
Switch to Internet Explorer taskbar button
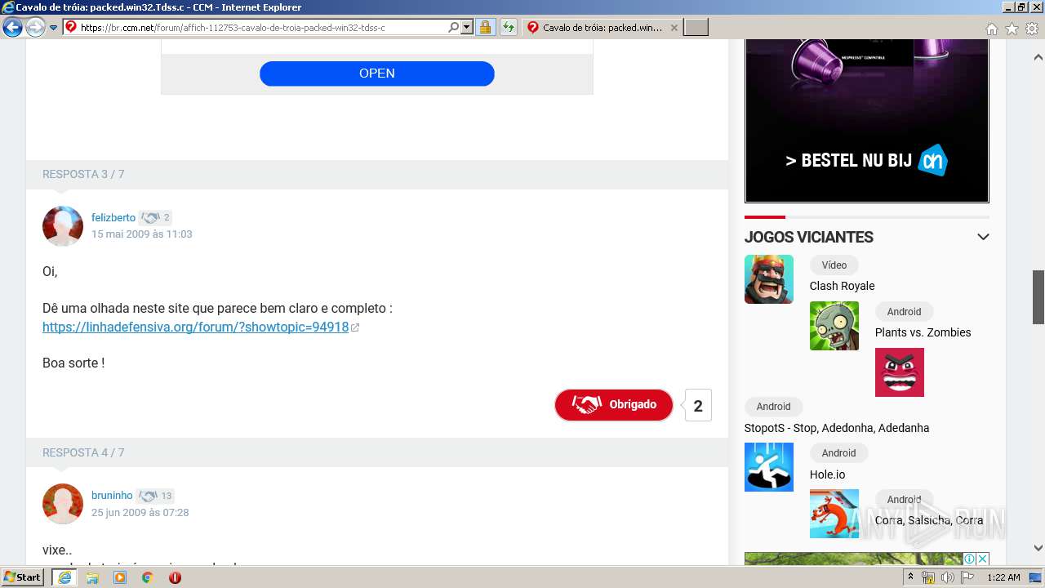click(x=64, y=577)
